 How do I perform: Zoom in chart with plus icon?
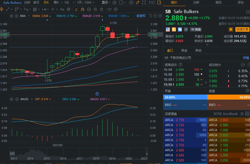point(160,16)
